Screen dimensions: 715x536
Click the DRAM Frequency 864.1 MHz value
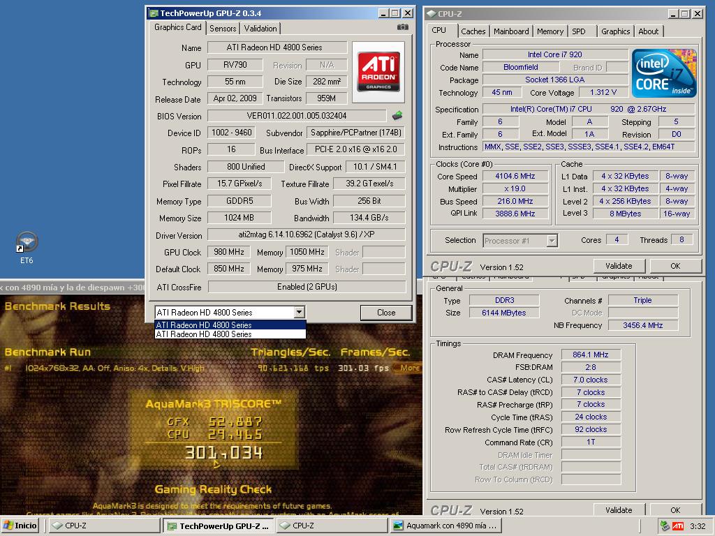(x=591, y=355)
